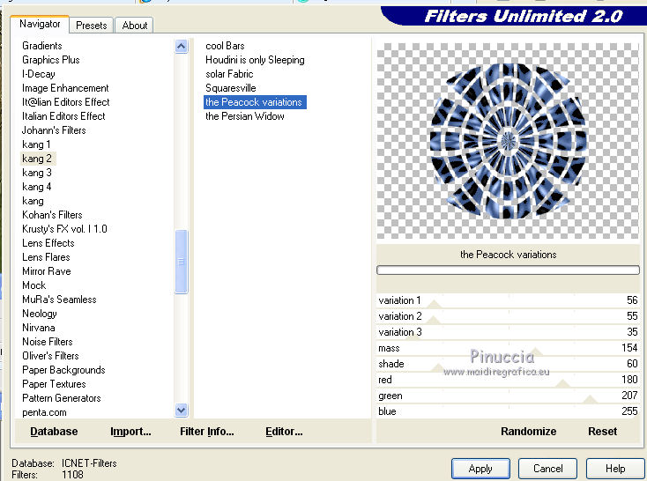Select Kohan's Filters category
Image resolution: width=647 pixels, height=481 pixels.
[52, 215]
